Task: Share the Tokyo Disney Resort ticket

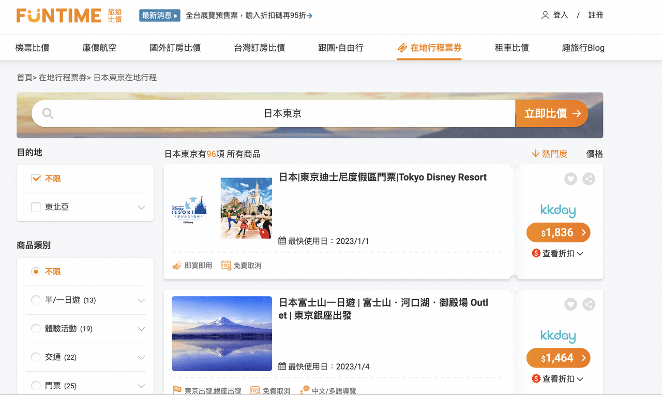Action: (x=589, y=179)
